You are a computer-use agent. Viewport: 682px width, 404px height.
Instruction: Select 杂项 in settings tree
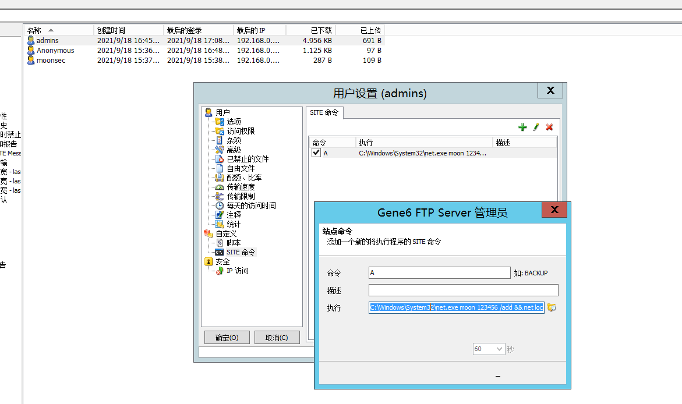(x=234, y=140)
